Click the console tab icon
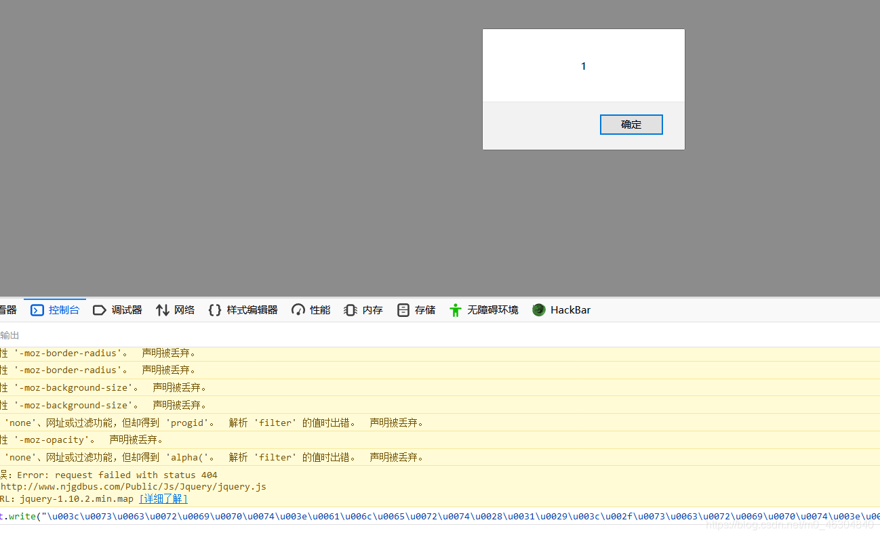Image resolution: width=880 pixels, height=537 pixels. click(x=37, y=310)
